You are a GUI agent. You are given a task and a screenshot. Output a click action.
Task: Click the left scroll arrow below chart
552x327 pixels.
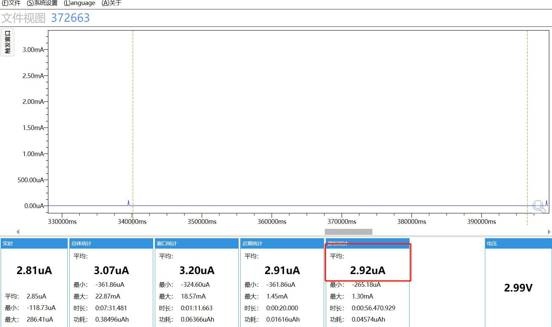pos(18,232)
